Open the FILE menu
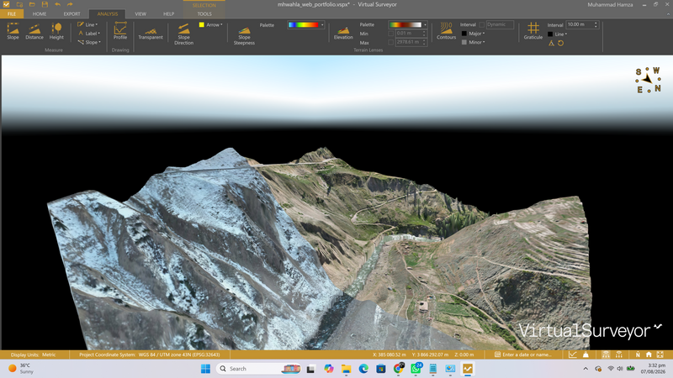Image resolution: width=673 pixels, height=378 pixels. pos(12,14)
